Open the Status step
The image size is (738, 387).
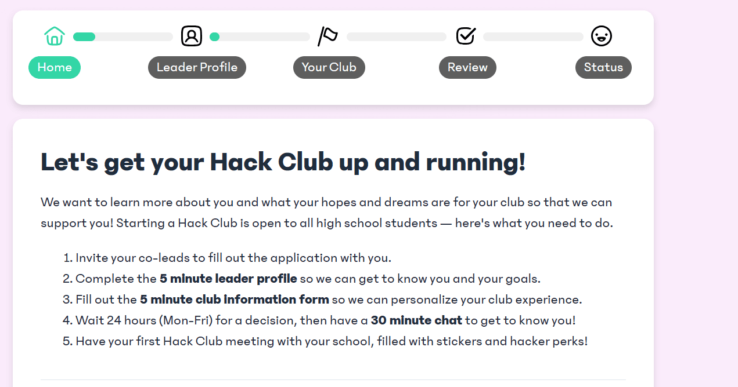coord(603,67)
